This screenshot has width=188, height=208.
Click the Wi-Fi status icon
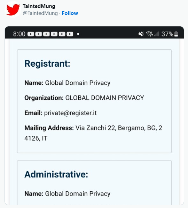(x=149, y=34)
